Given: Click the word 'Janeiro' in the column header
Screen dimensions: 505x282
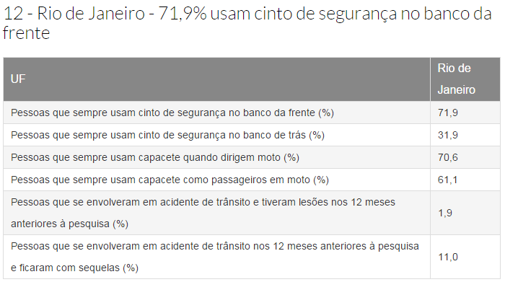Looking at the screenshot, I should pyautogui.click(x=457, y=90).
